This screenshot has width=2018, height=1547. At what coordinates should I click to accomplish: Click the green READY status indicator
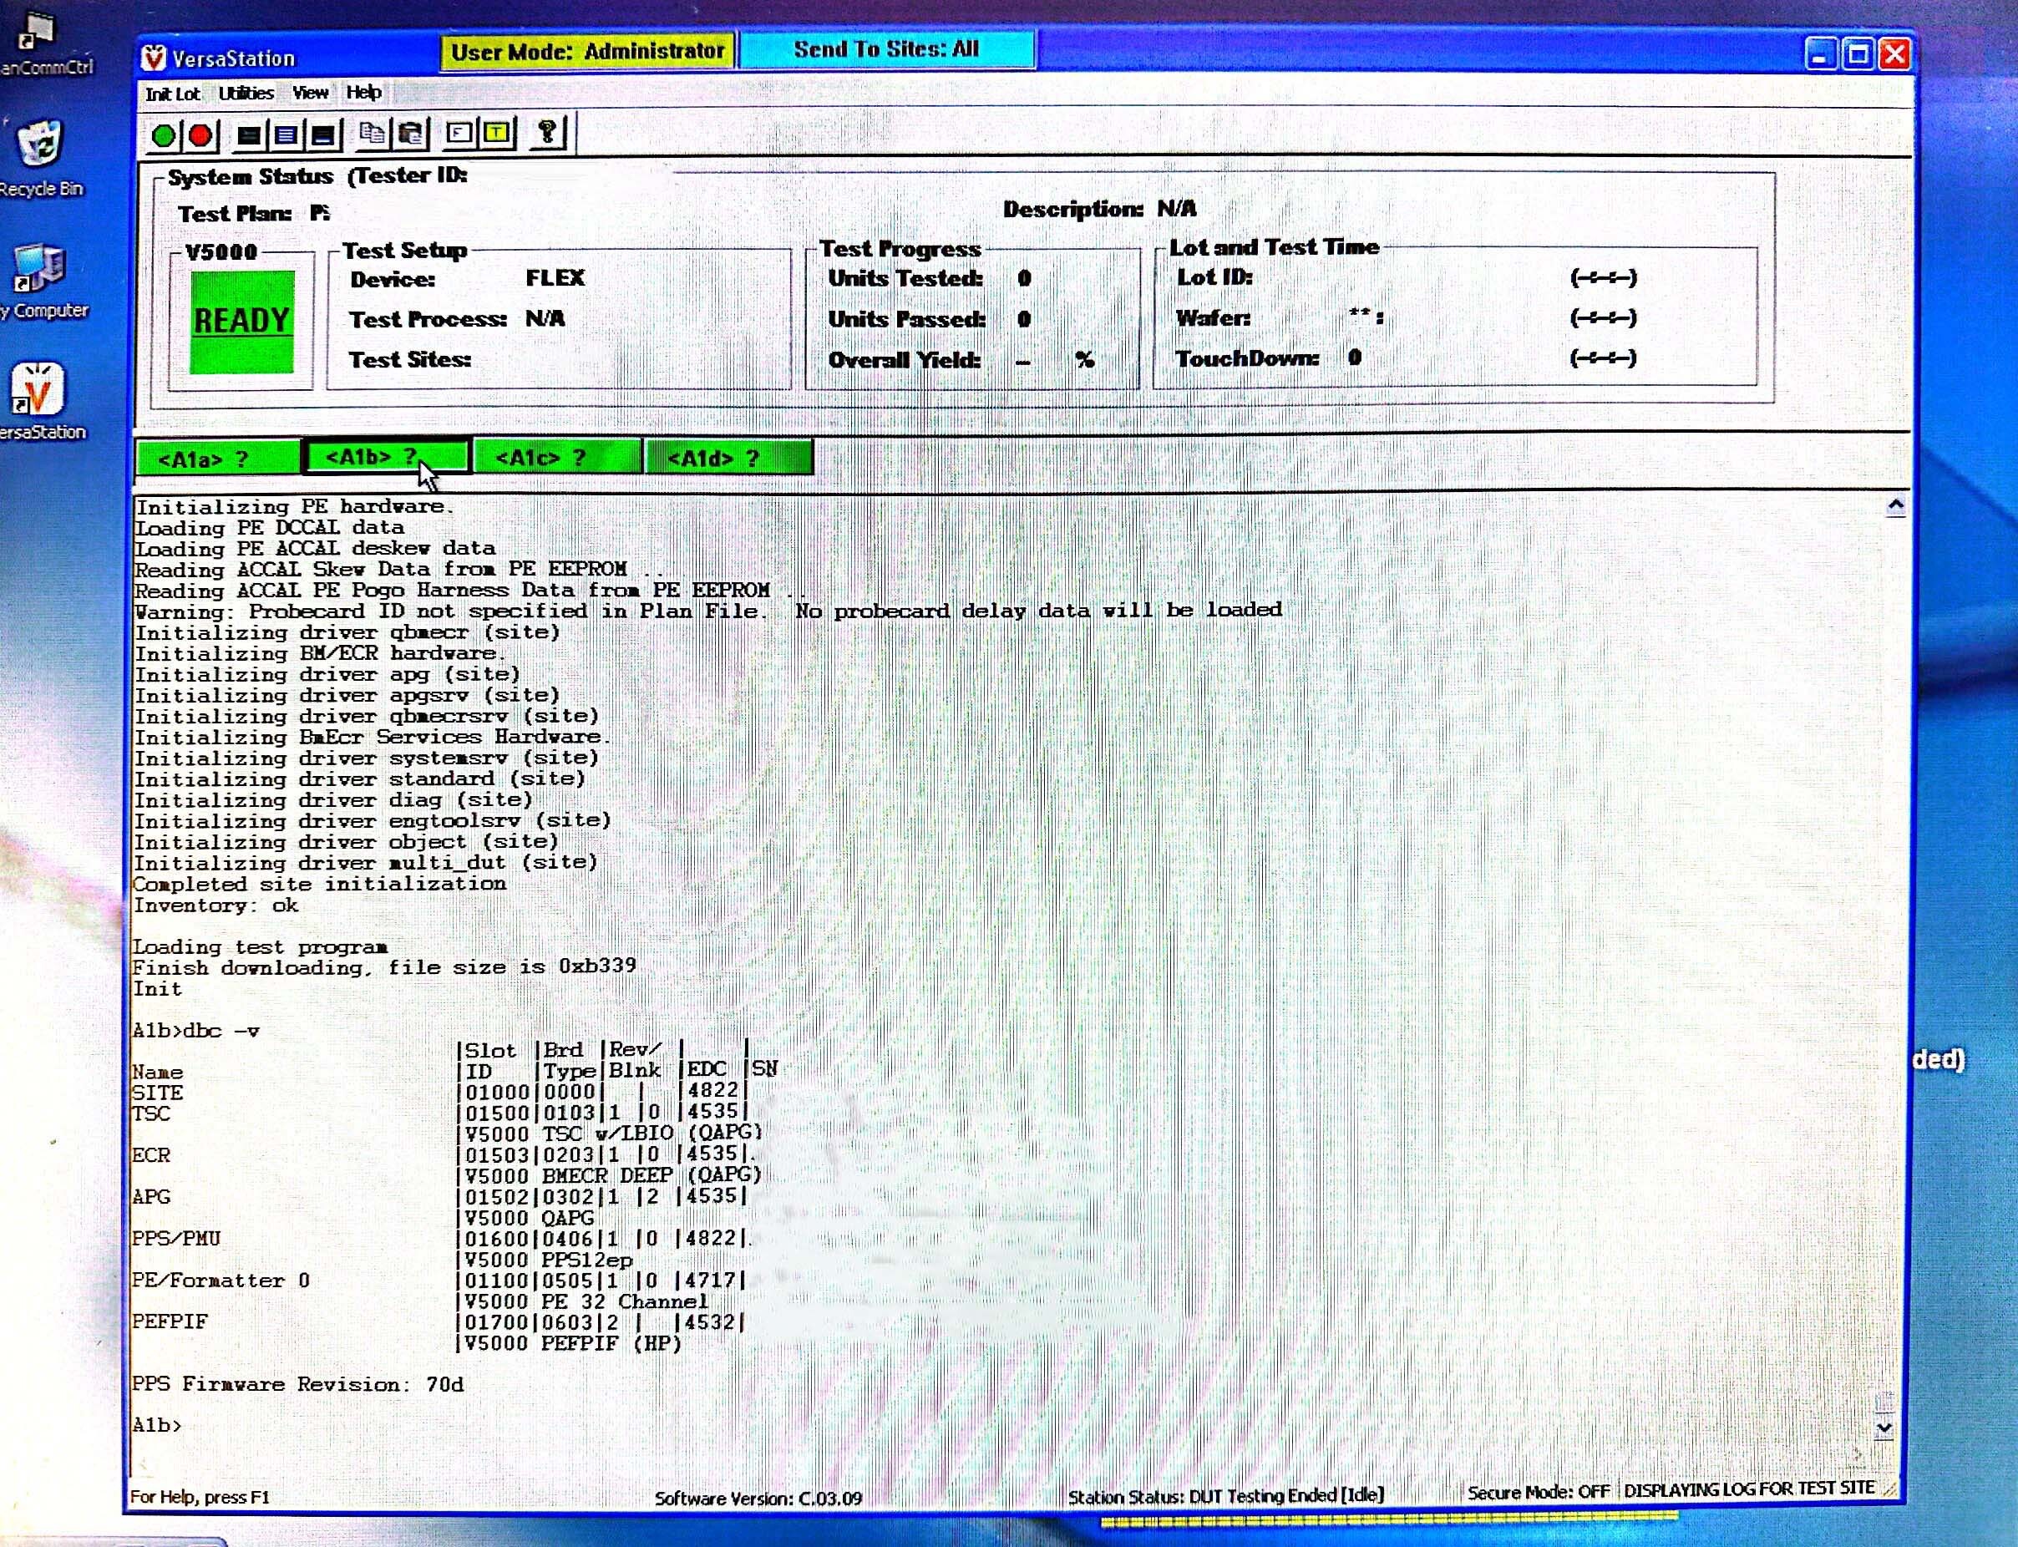242,322
